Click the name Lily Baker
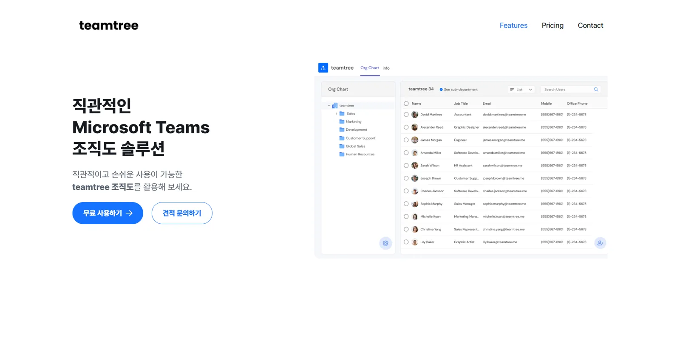 click(427, 242)
